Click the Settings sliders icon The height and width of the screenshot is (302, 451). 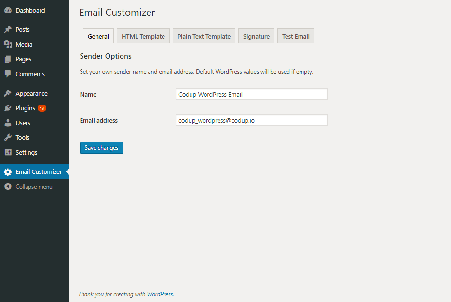[8, 152]
